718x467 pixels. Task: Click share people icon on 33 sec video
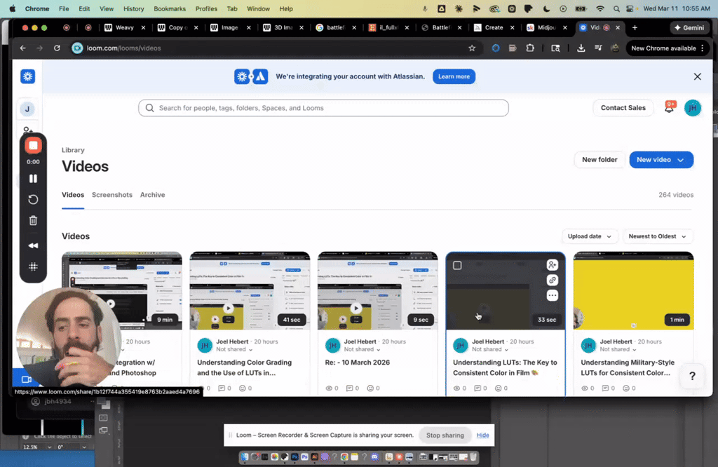tap(553, 265)
